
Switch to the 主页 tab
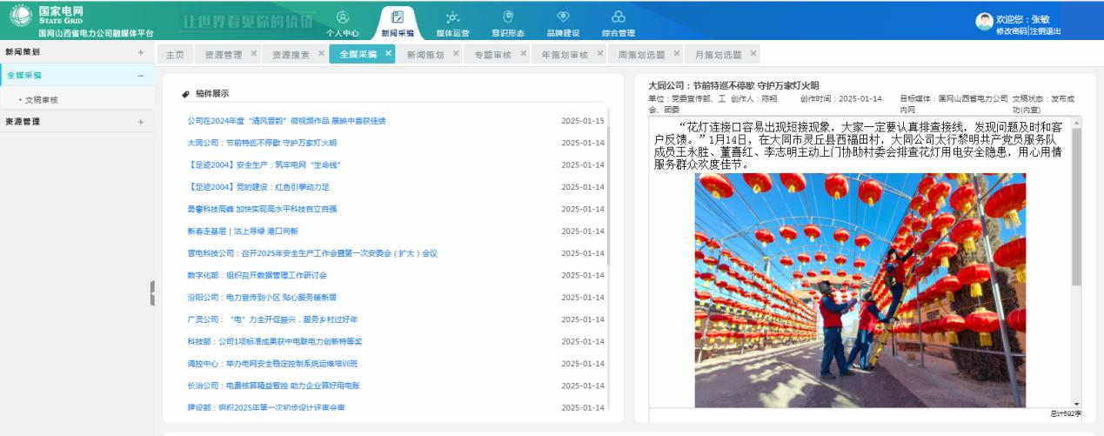(x=175, y=55)
